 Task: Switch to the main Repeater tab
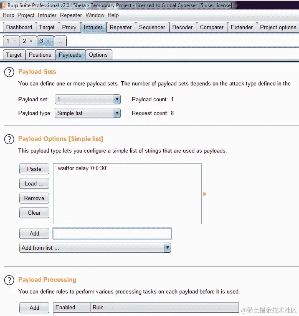[121, 27]
